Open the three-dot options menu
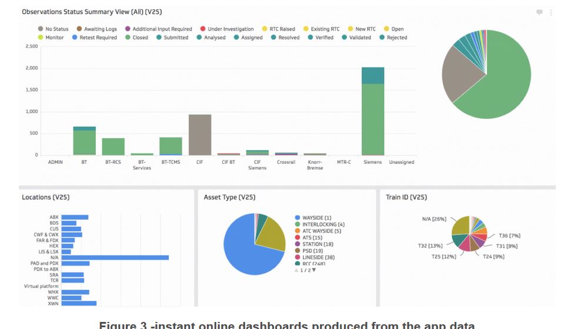 551,12
